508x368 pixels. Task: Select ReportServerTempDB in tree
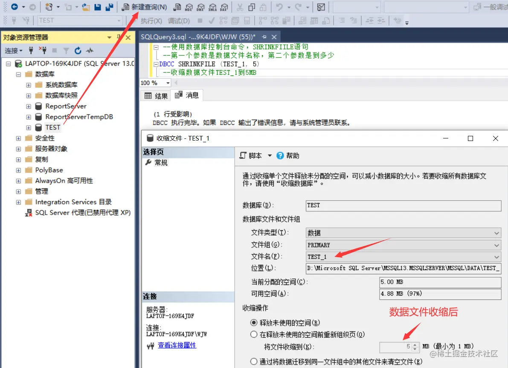tap(79, 117)
